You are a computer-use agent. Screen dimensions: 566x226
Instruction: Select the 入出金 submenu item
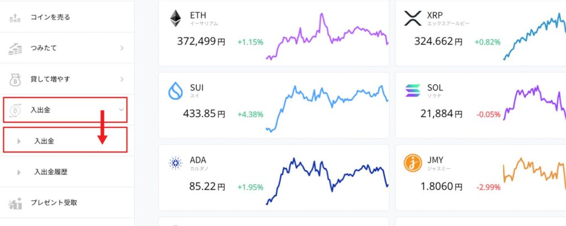coord(44,141)
